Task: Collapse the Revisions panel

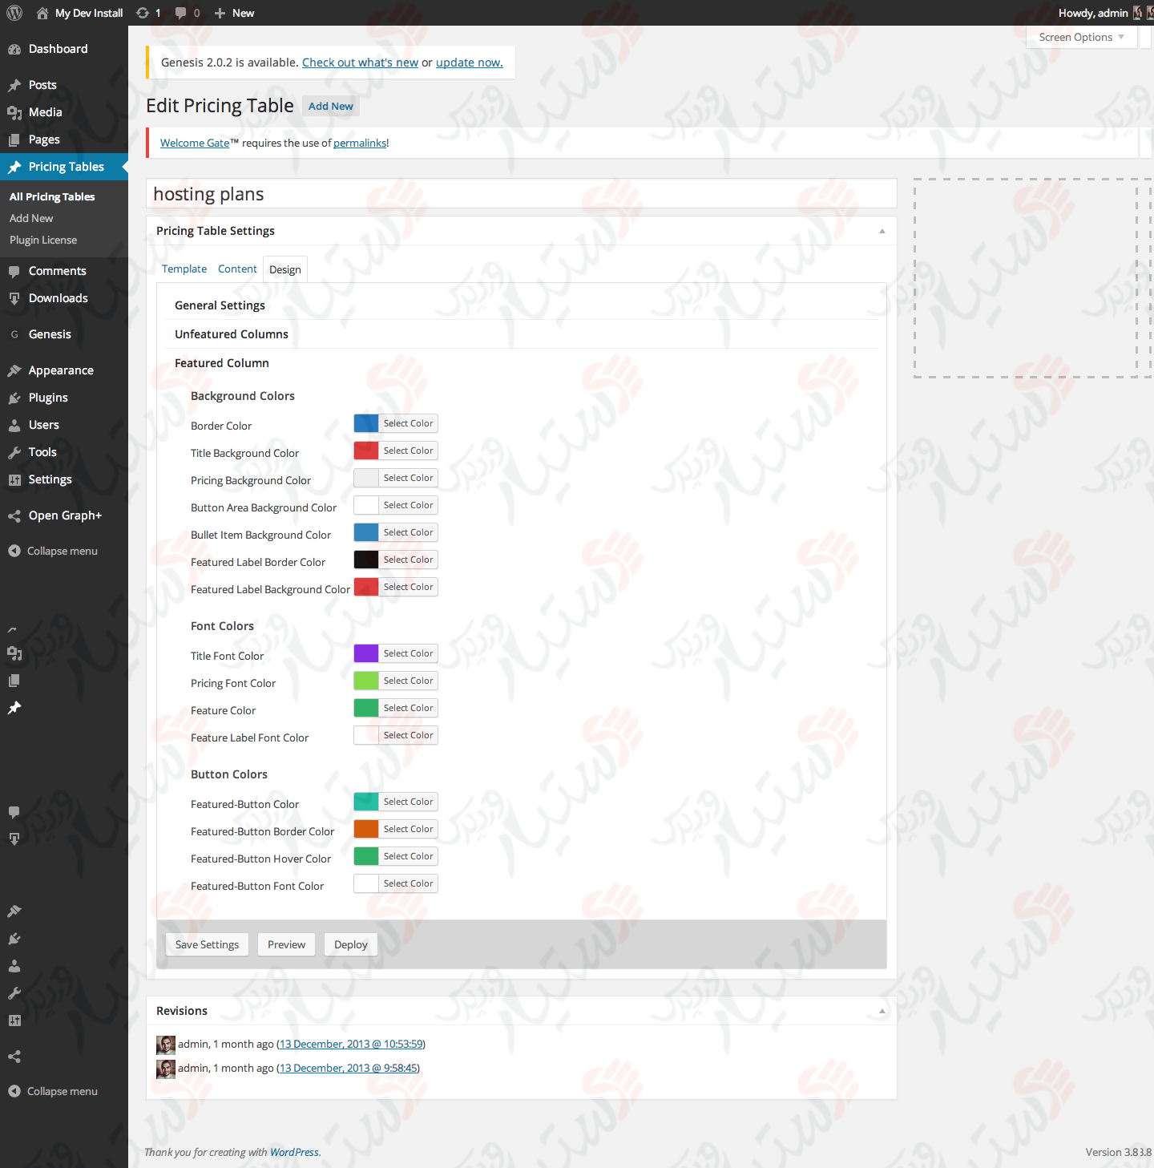Action: tap(882, 1010)
